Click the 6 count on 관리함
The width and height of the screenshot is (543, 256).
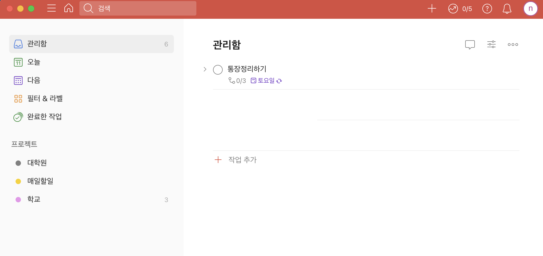[x=166, y=44]
